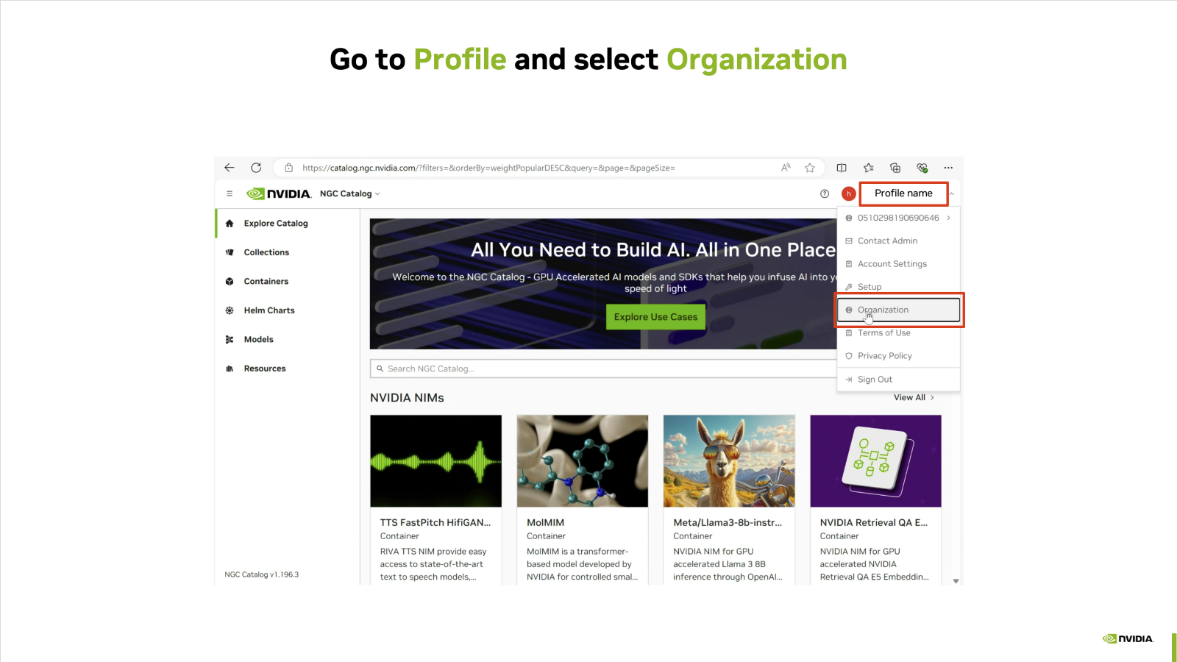Image resolution: width=1177 pixels, height=662 pixels.
Task: Open browser essentials heart icon
Action: [922, 168]
